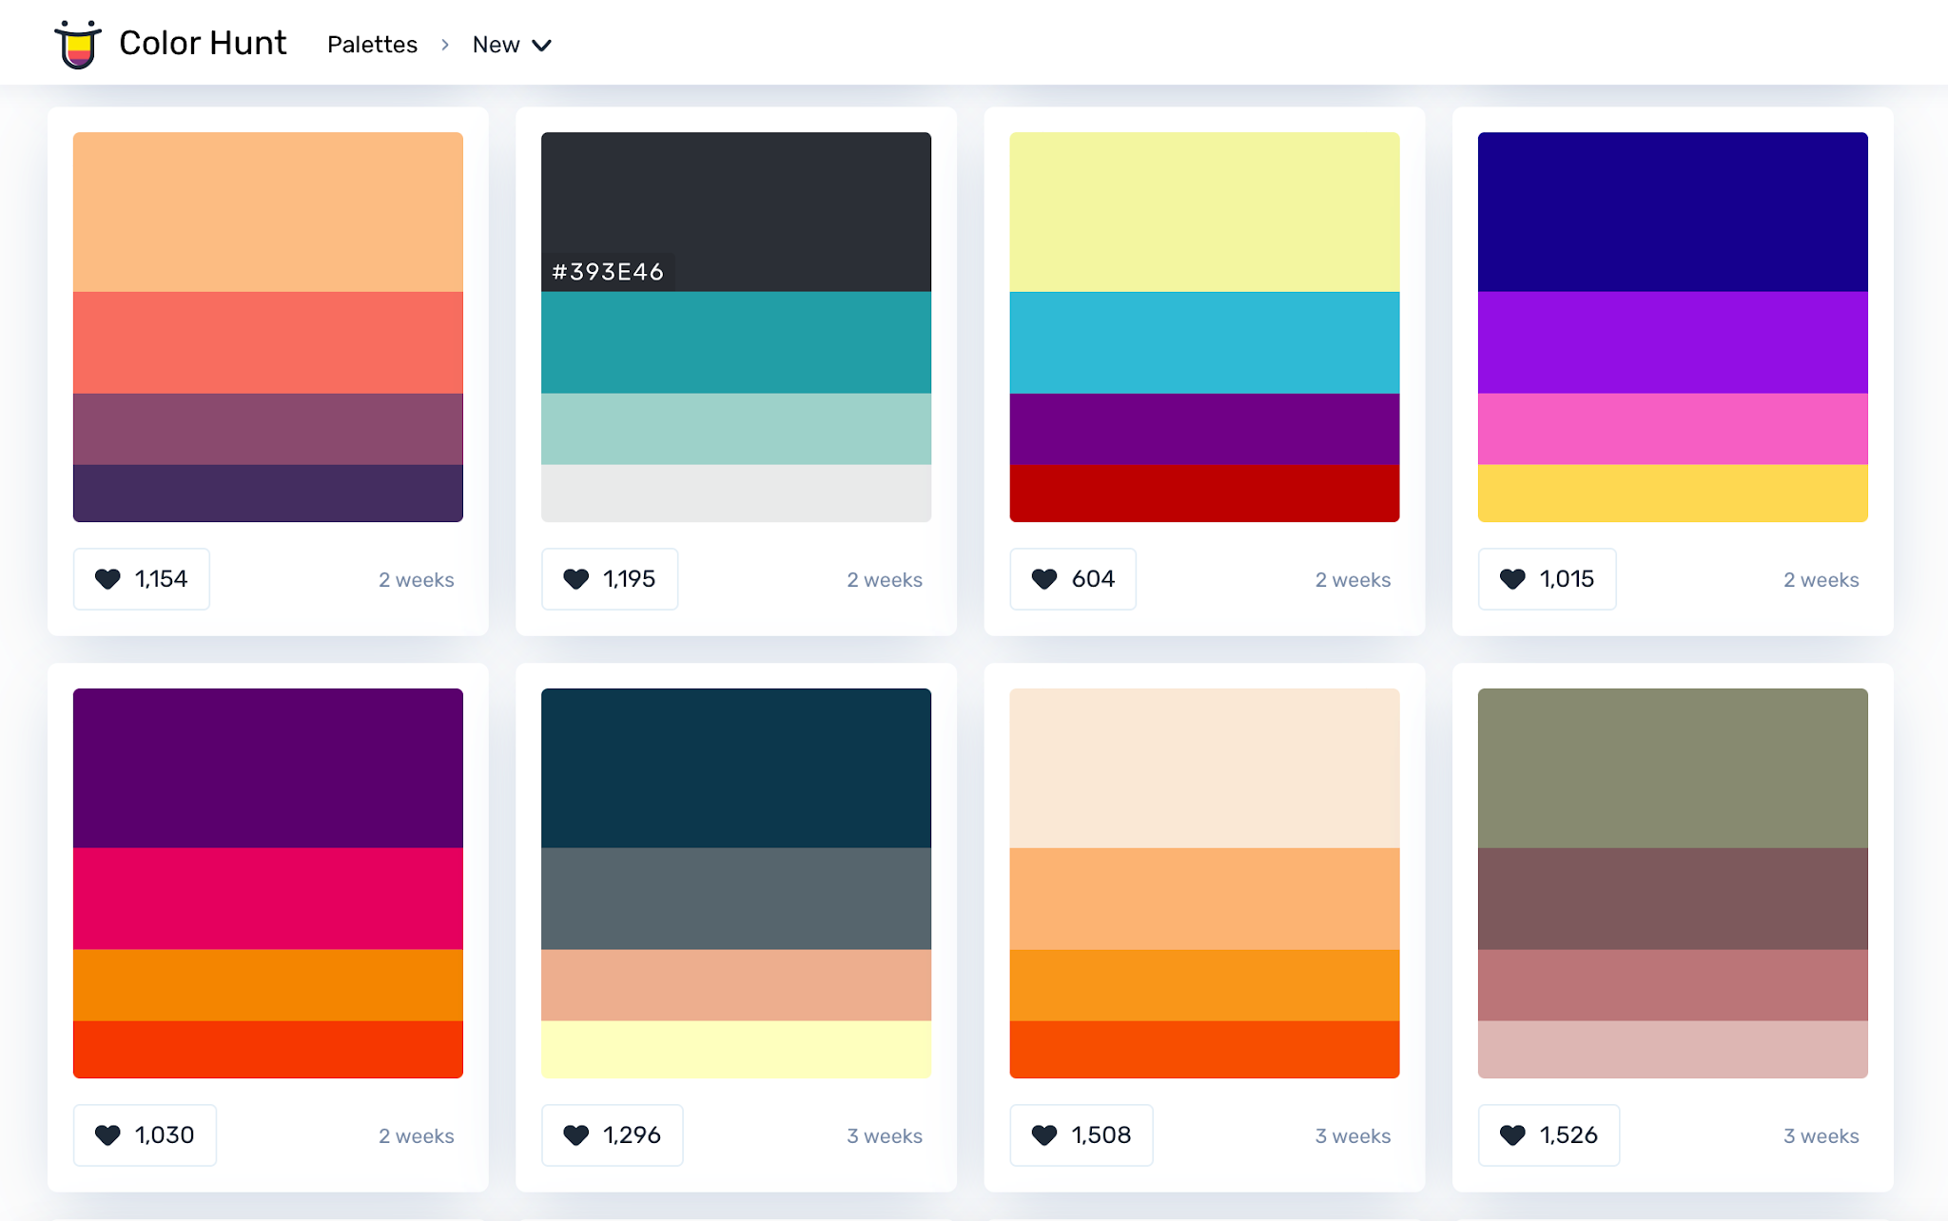
Task: Click heart icon on 1,030 likes palette
Action: pos(107,1135)
